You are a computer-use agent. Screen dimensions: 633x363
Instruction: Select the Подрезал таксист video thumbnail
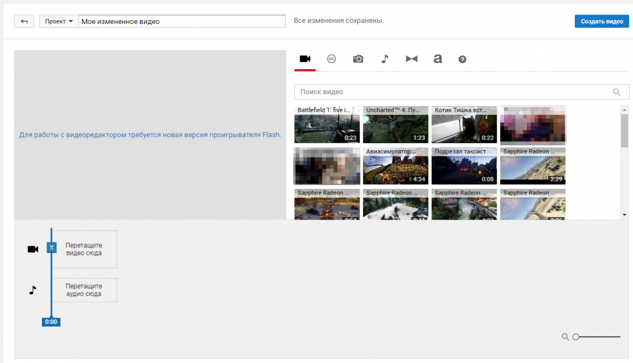(464, 166)
